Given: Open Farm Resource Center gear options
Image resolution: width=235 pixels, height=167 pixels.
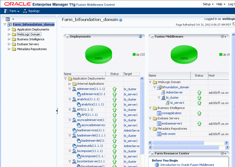Looking at the screenshot, I should pos(223,153).
